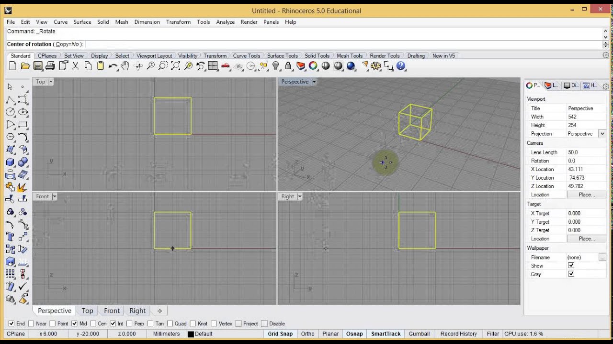Viewport: 613px width, 344px height.
Task: Open the Top viewport title menu arrow
Action: 51,82
